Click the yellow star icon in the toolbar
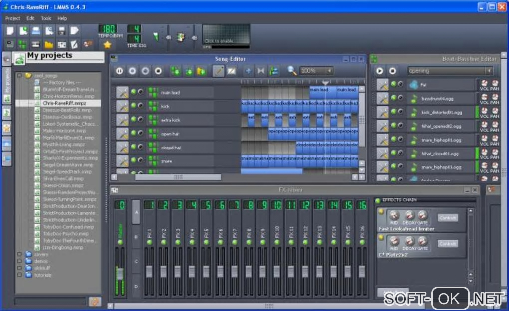The width and height of the screenshot is (509, 311). click(107, 45)
